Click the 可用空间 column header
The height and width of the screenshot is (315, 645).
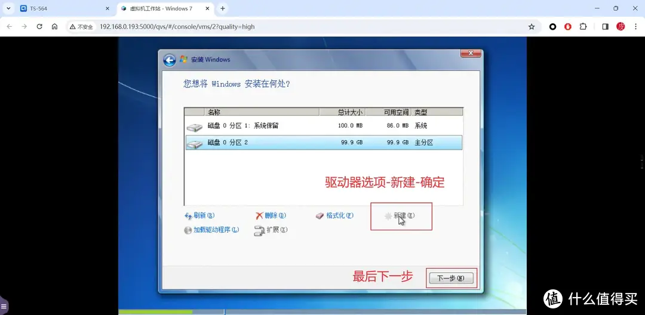click(x=388, y=112)
